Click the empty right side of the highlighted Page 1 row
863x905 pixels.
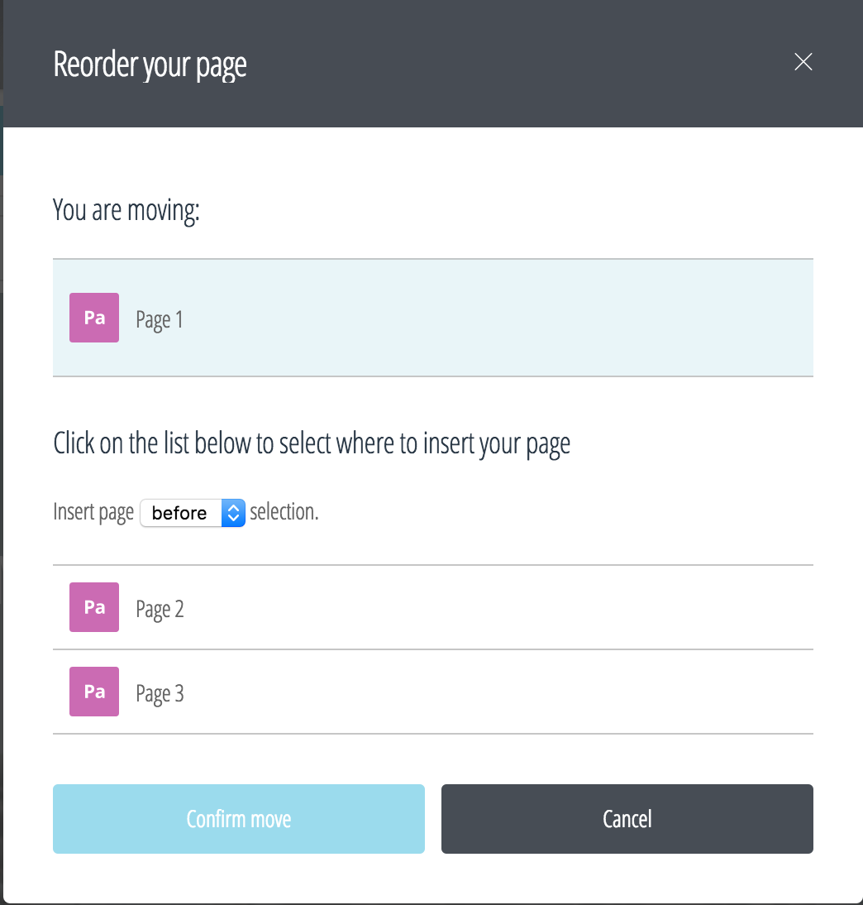579,318
